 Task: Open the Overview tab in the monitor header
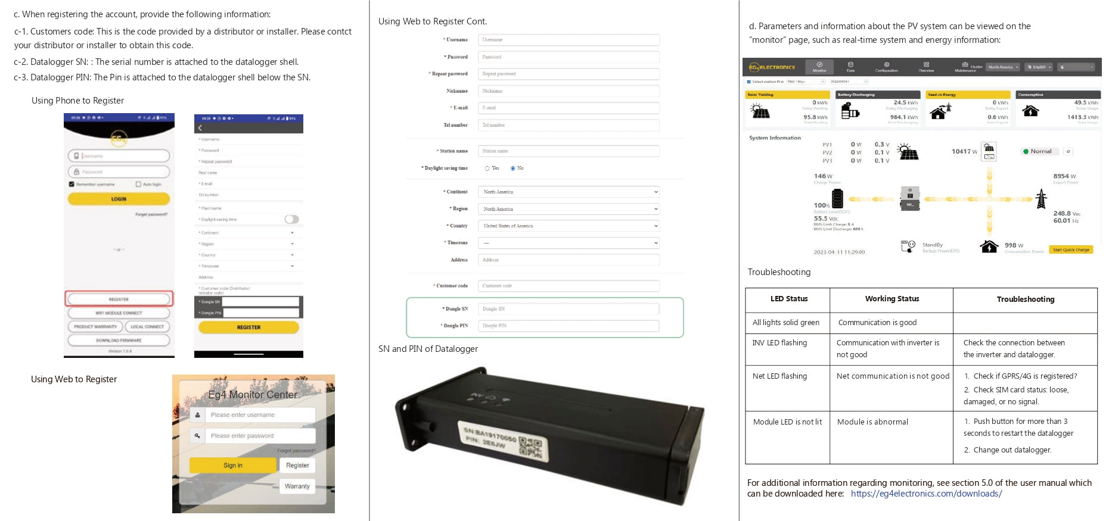pyautogui.click(x=926, y=67)
